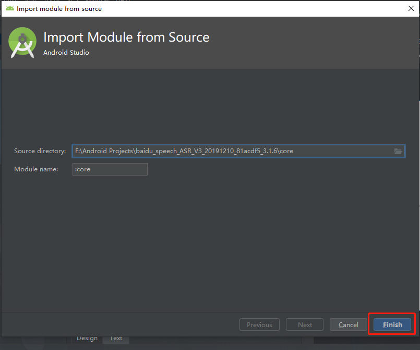Switch to the Design tab

87,338
